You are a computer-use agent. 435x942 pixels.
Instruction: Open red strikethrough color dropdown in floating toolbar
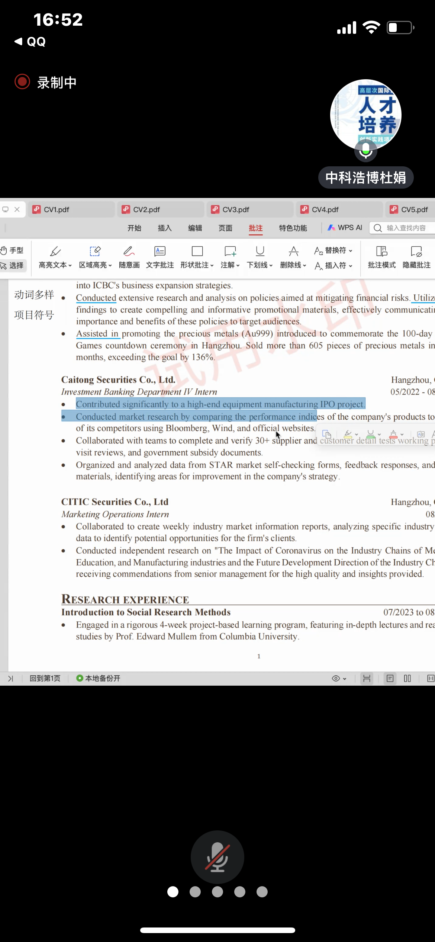402,435
